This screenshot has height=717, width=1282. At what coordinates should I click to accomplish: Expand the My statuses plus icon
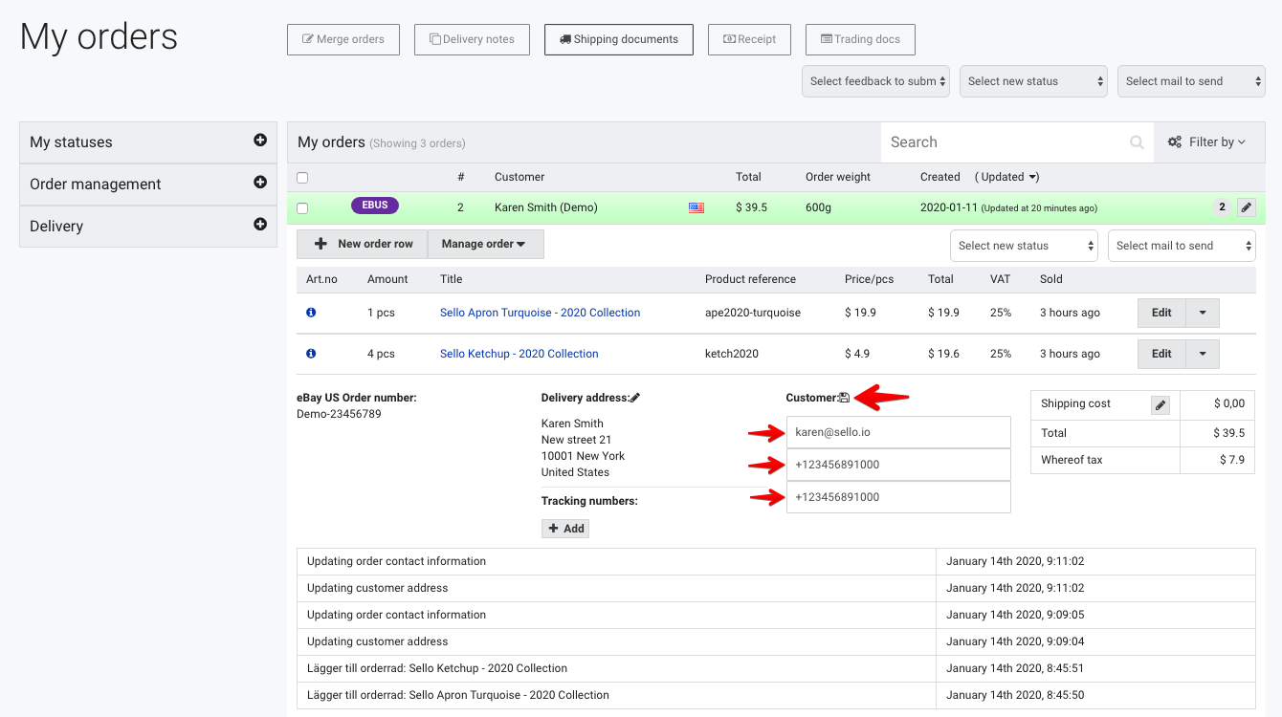pyautogui.click(x=260, y=141)
